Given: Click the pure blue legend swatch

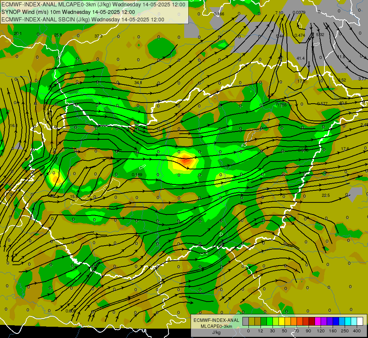Looking at the screenshot, I should [336, 321].
